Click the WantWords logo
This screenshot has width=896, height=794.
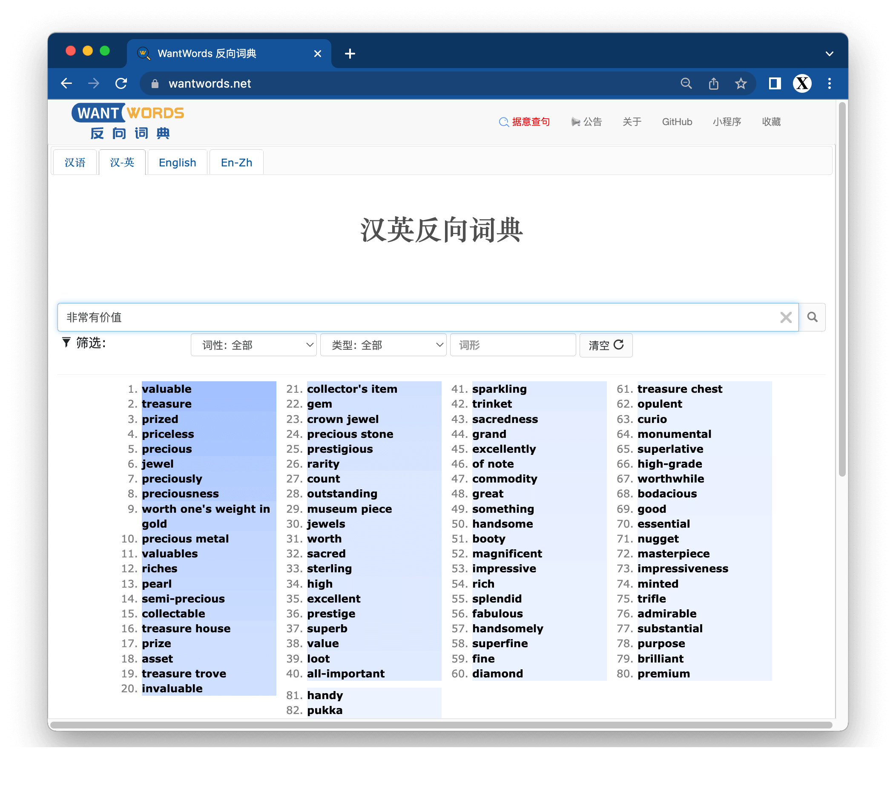coord(128,121)
